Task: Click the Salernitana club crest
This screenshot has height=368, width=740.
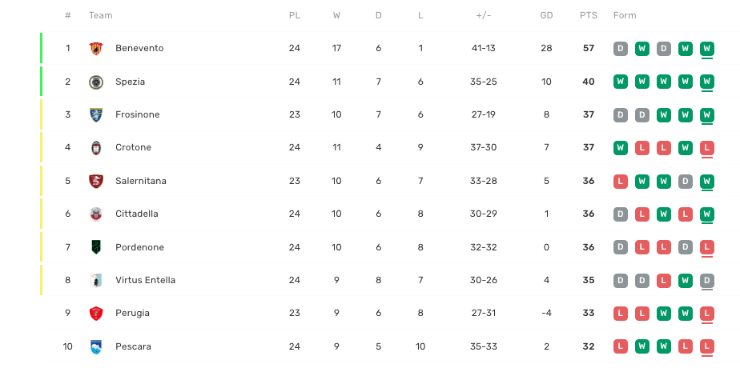Action: click(96, 181)
